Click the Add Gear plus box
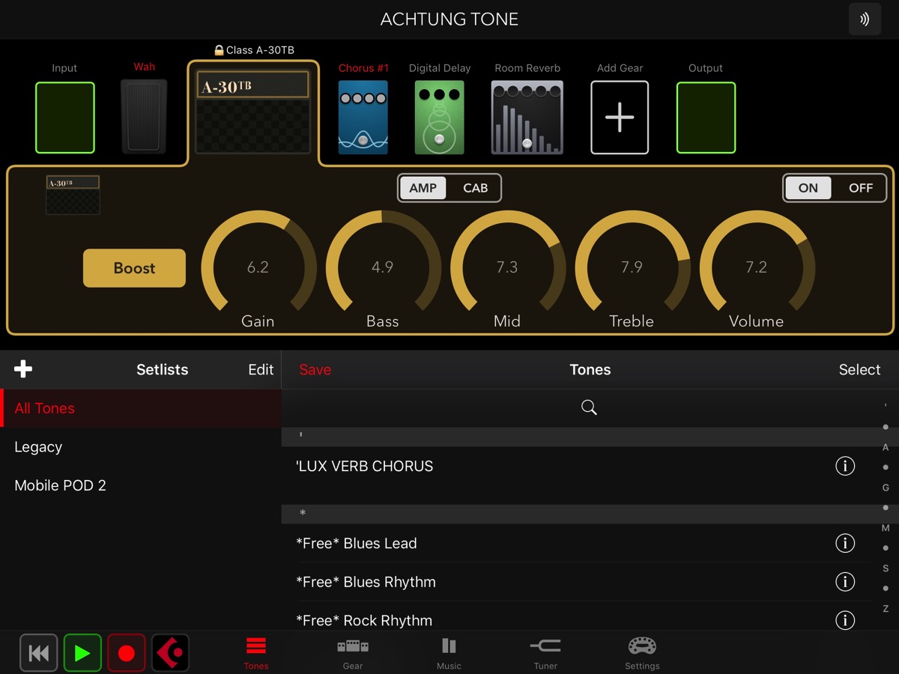This screenshot has width=899, height=674. [x=620, y=118]
